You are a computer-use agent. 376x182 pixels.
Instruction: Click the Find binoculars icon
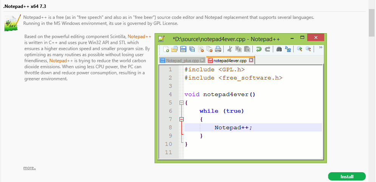(x=279, y=49)
